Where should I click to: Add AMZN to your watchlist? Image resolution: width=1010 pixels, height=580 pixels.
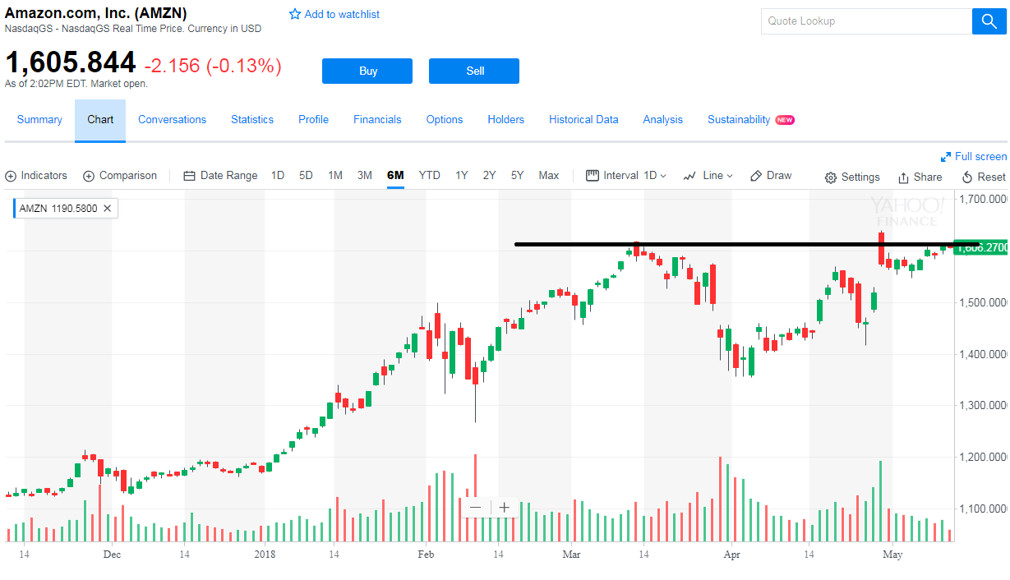[x=334, y=14]
